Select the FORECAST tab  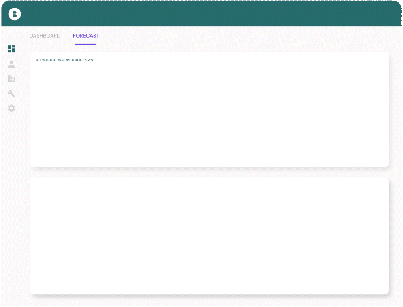coord(86,36)
